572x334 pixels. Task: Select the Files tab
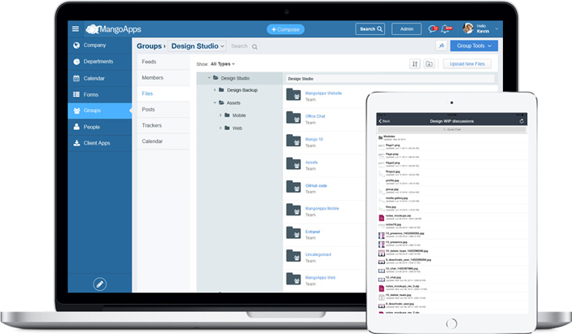point(164,93)
